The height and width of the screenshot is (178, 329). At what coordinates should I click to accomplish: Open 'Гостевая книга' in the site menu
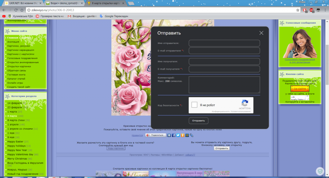click(x=16, y=74)
